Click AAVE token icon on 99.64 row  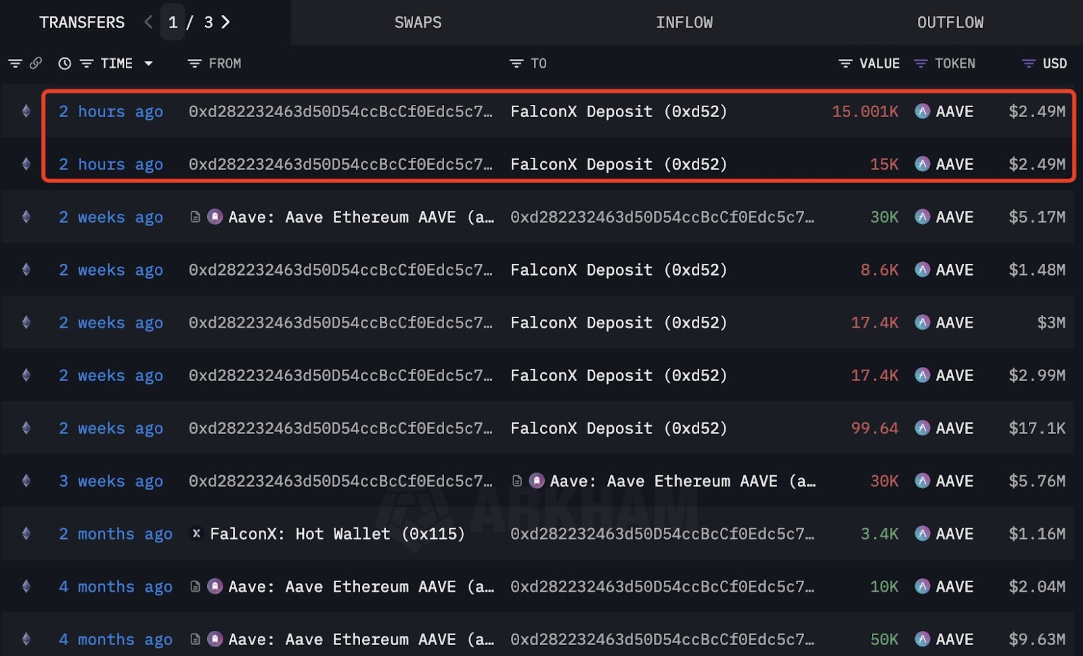click(x=922, y=428)
